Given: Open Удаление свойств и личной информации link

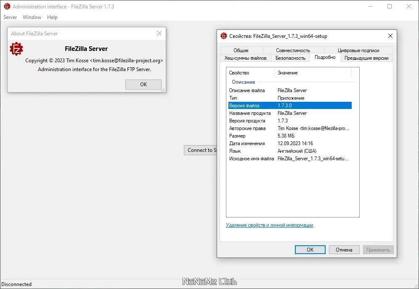Looking at the screenshot, I should click(270, 225).
